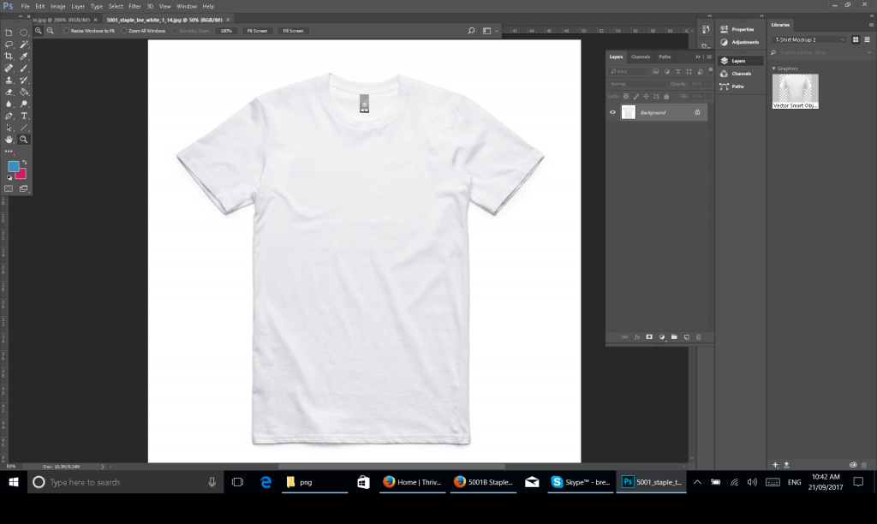Image resolution: width=877 pixels, height=524 pixels.
Task: Select the Type tool
Action: [x=24, y=116]
